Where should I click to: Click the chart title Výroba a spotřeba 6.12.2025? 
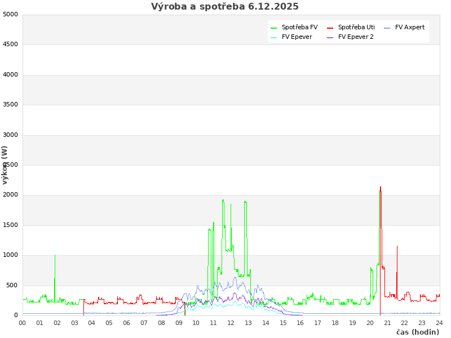click(x=225, y=7)
